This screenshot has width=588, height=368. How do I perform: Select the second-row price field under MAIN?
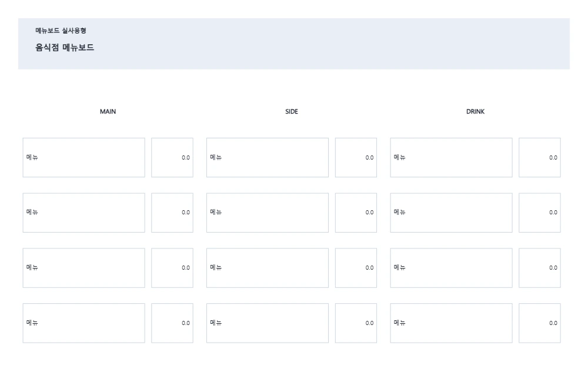[x=172, y=213]
